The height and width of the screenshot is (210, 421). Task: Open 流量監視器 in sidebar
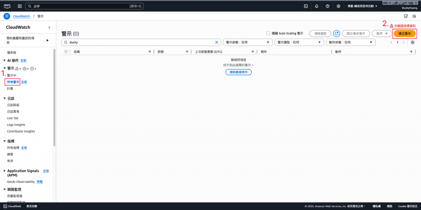15,196
